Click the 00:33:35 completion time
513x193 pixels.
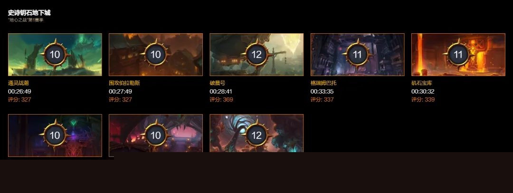(322, 91)
